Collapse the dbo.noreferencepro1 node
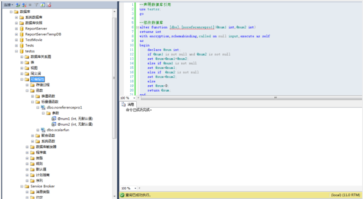Viewport: 363px width, 199px height. pos(38,107)
